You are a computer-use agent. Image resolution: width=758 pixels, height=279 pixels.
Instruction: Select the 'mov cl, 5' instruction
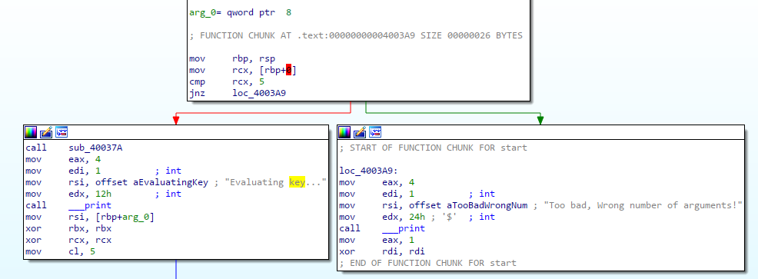[x=61, y=252]
